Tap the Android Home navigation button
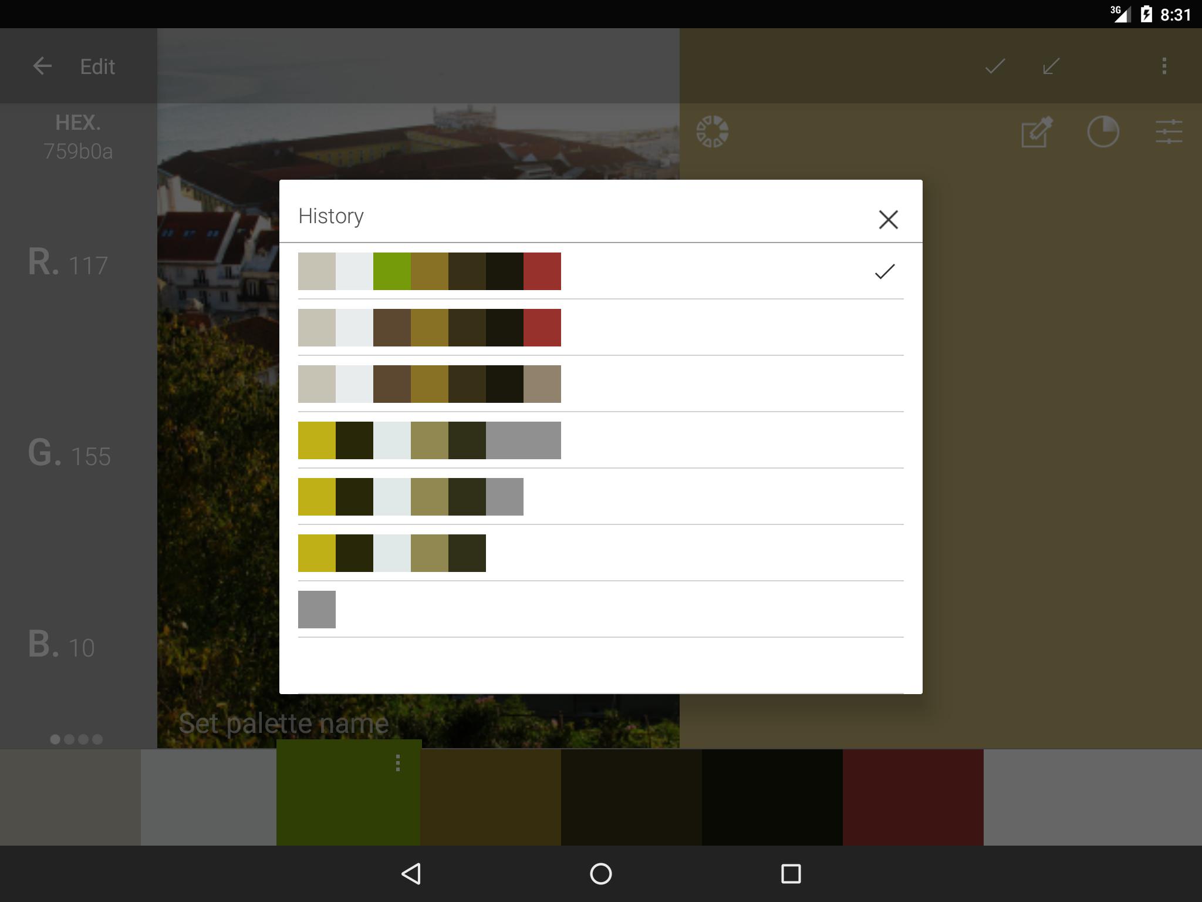1202x902 pixels. 600,874
